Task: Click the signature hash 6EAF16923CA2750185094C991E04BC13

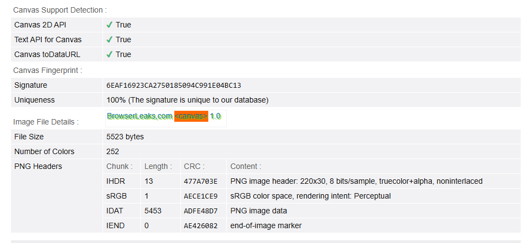Action: (x=174, y=86)
